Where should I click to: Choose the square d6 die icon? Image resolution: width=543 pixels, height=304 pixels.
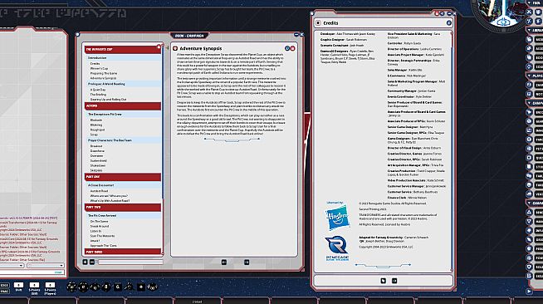(118, 287)
